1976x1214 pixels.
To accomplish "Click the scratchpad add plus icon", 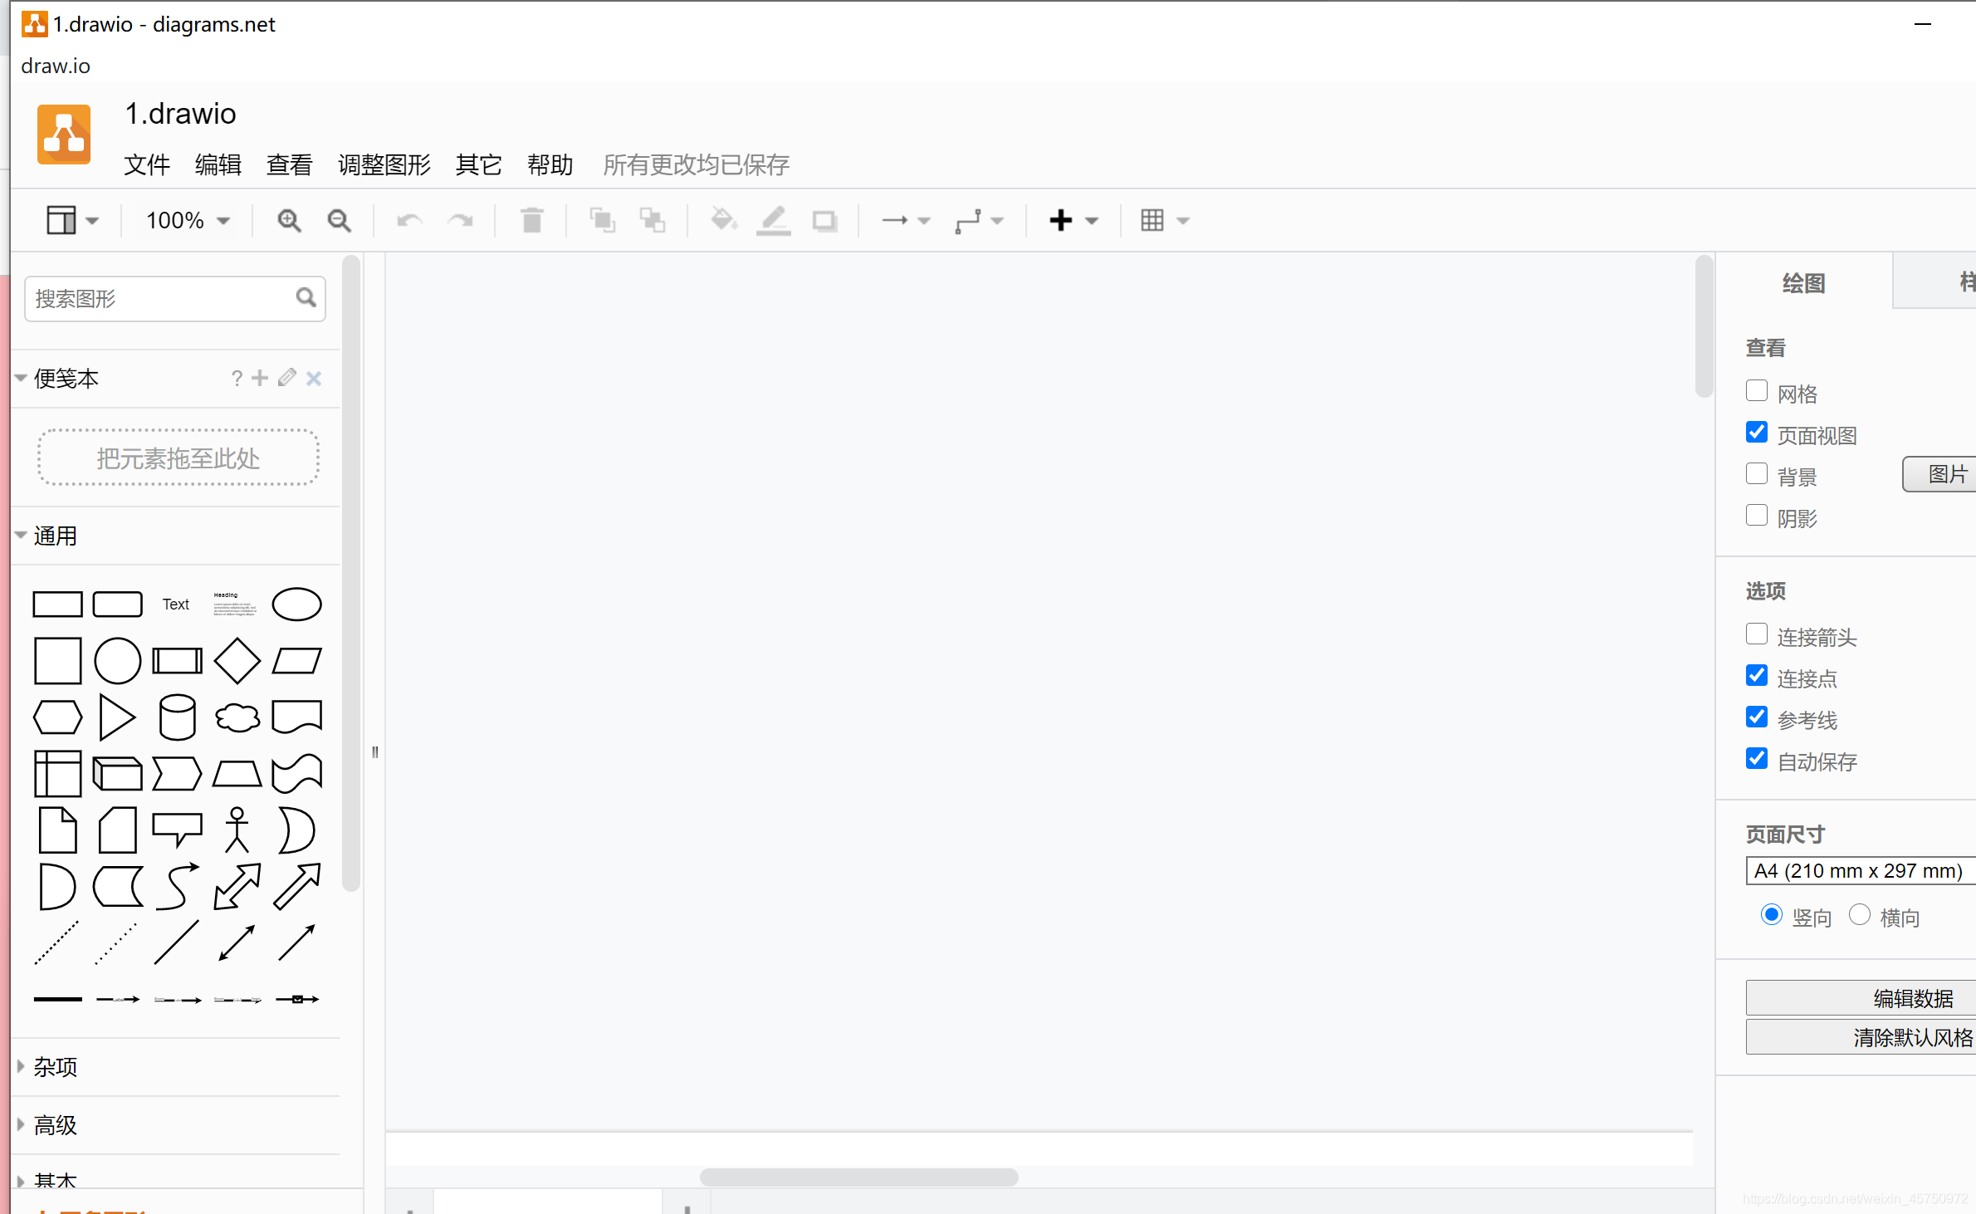I will [260, 378].
